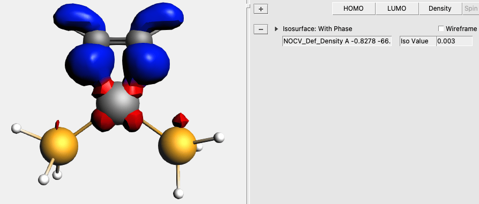This screenshot has height=204, width=479.
Task: Enable the Wireframe checkbox
Action: 441,29
